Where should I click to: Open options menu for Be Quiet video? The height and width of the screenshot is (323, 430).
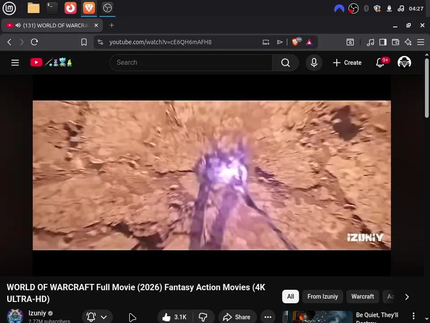point(413,316)
